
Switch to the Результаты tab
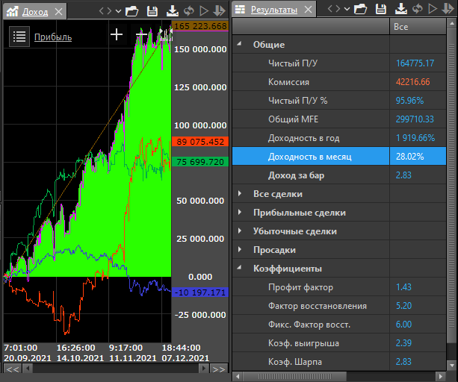point(274,10)
